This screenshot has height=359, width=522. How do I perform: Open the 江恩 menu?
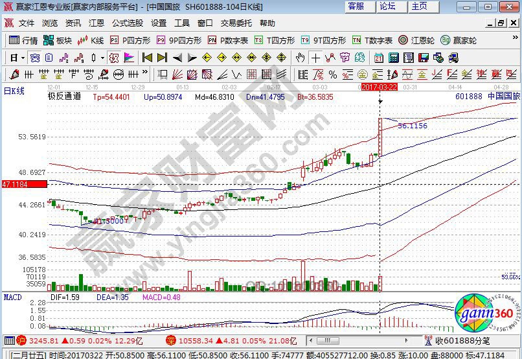coord(96,23)
